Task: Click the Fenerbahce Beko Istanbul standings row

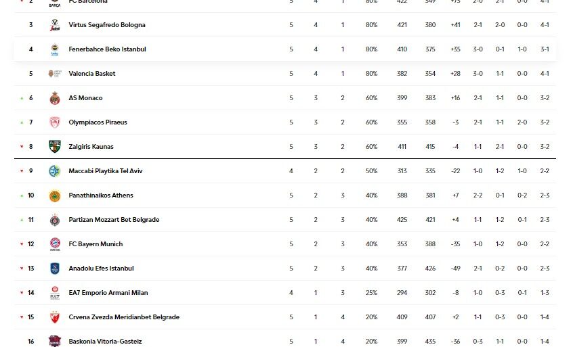Action: point(284,49)
